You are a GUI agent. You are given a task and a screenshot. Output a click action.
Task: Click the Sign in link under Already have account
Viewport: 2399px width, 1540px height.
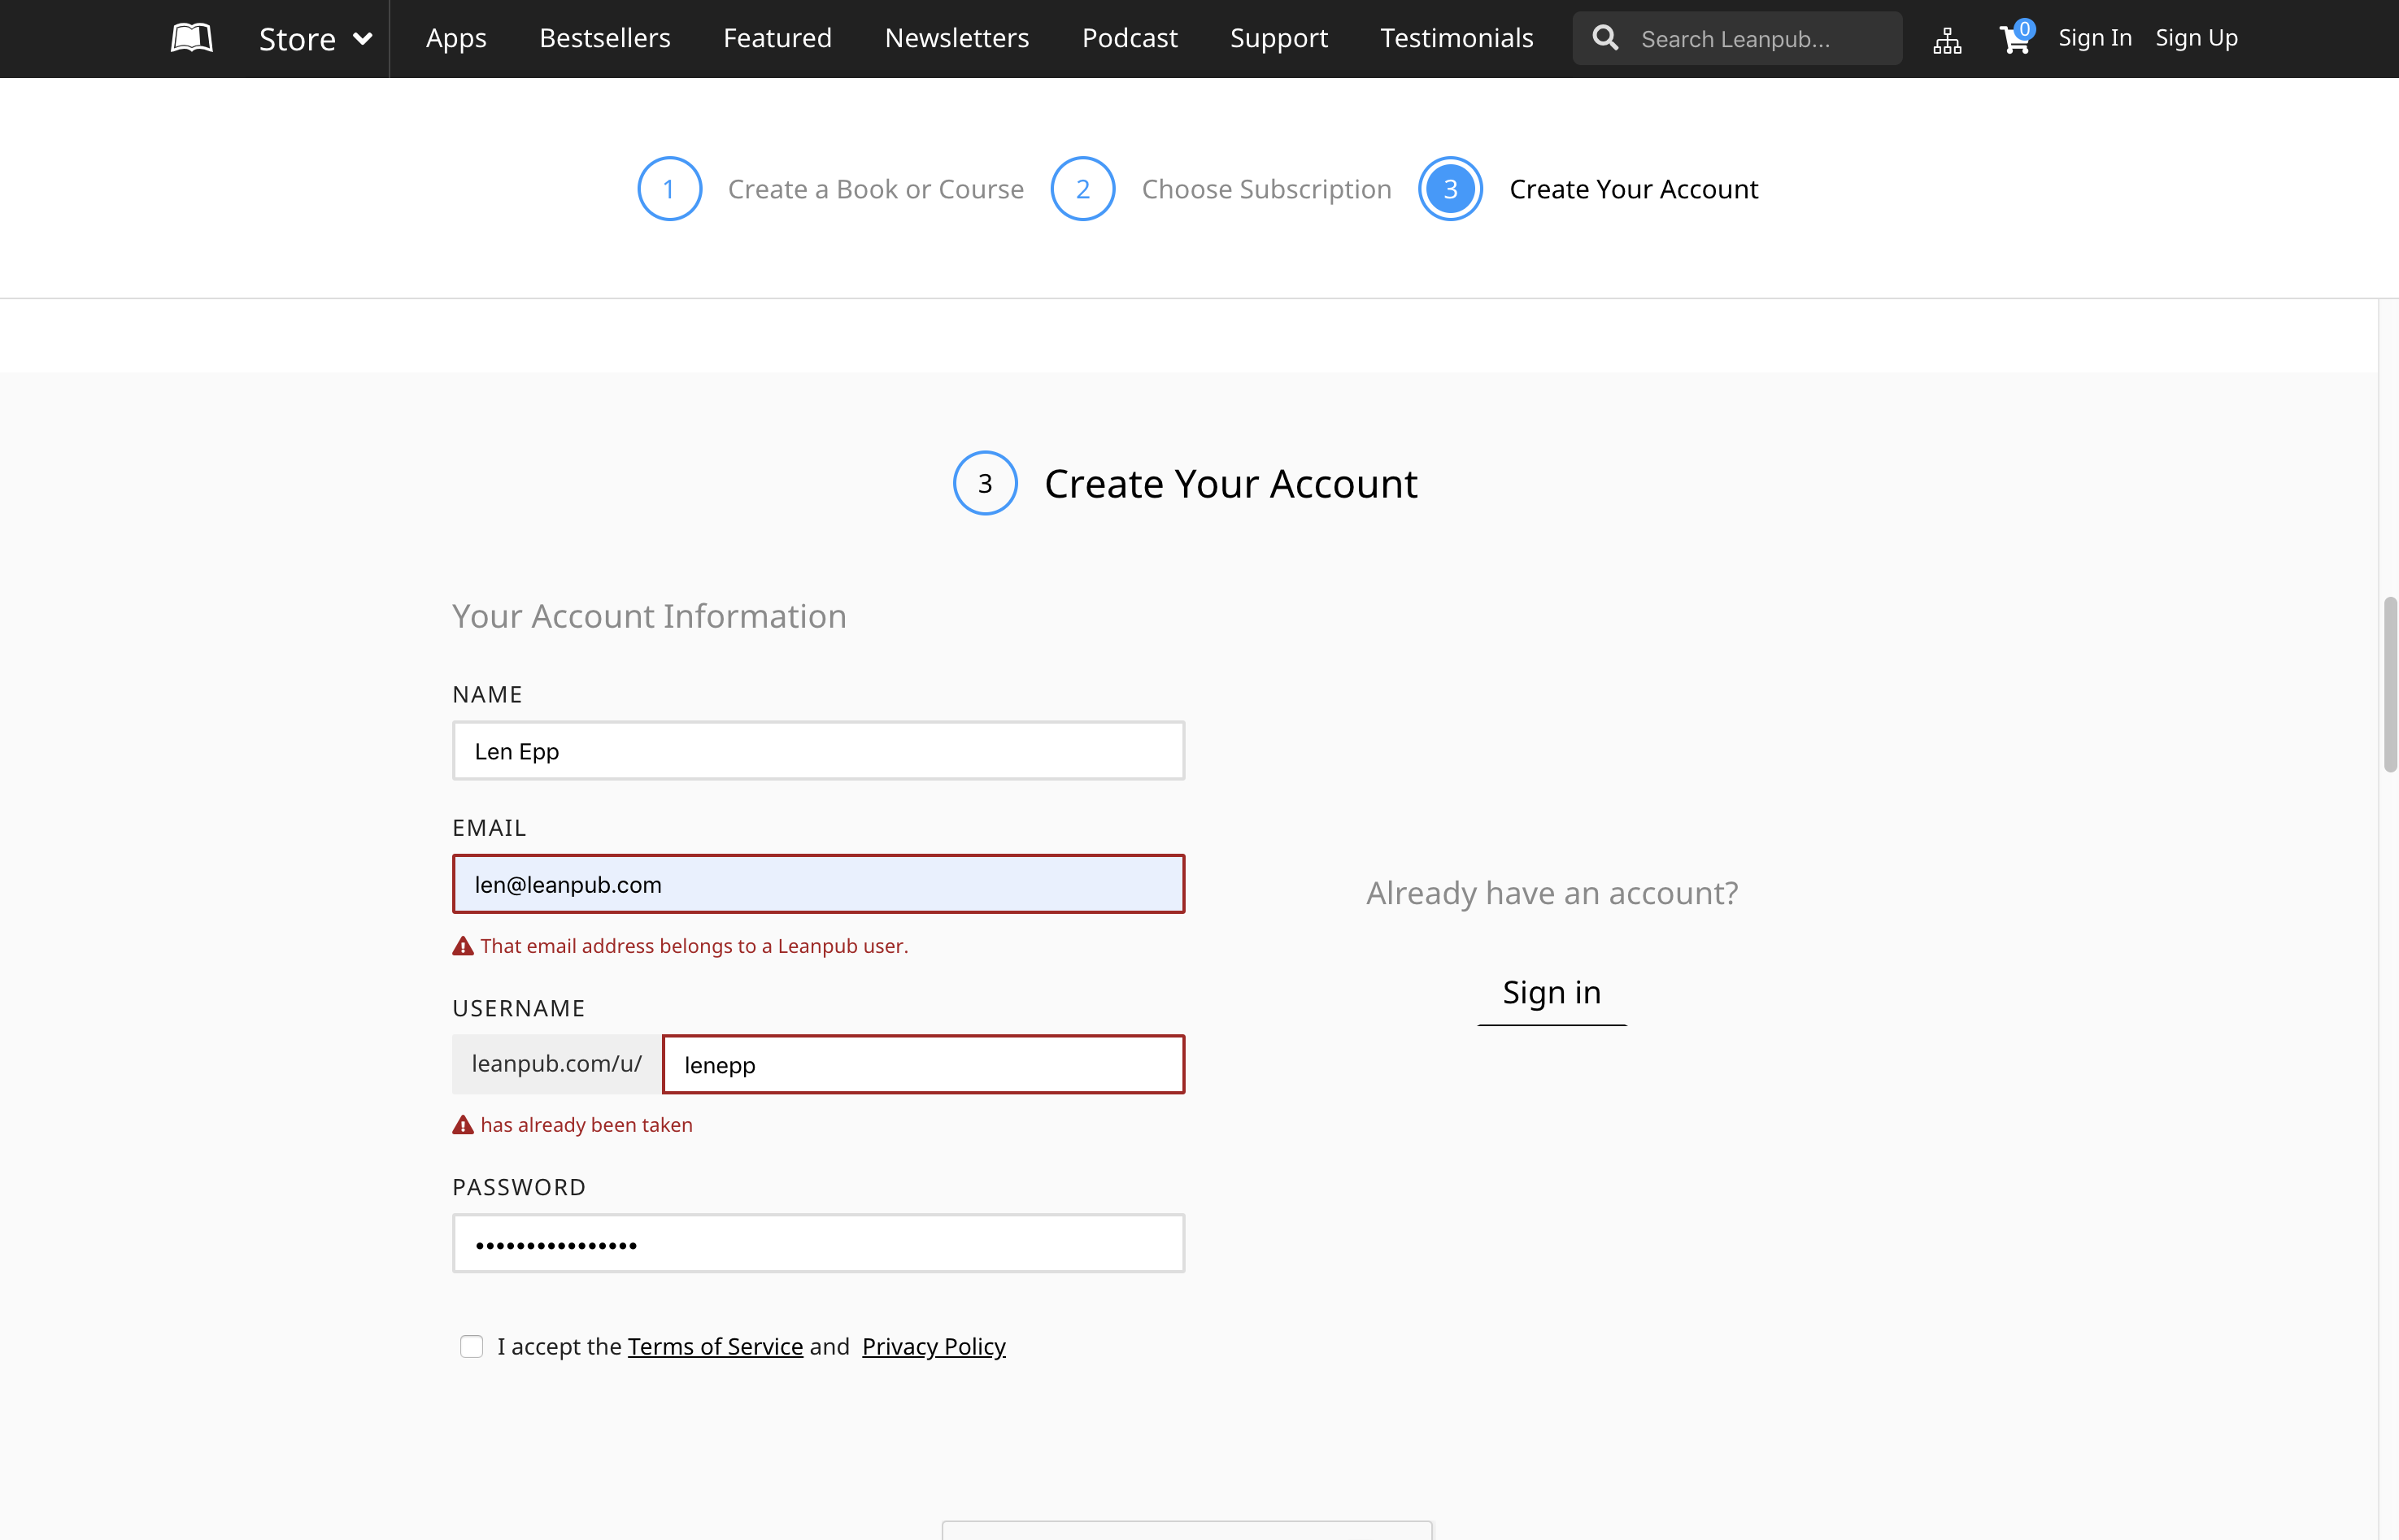1551,992
